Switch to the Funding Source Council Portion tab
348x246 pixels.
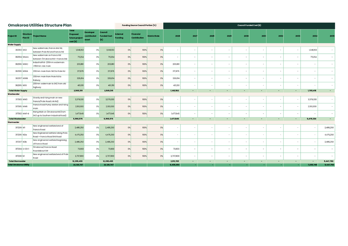click(139, 26)
